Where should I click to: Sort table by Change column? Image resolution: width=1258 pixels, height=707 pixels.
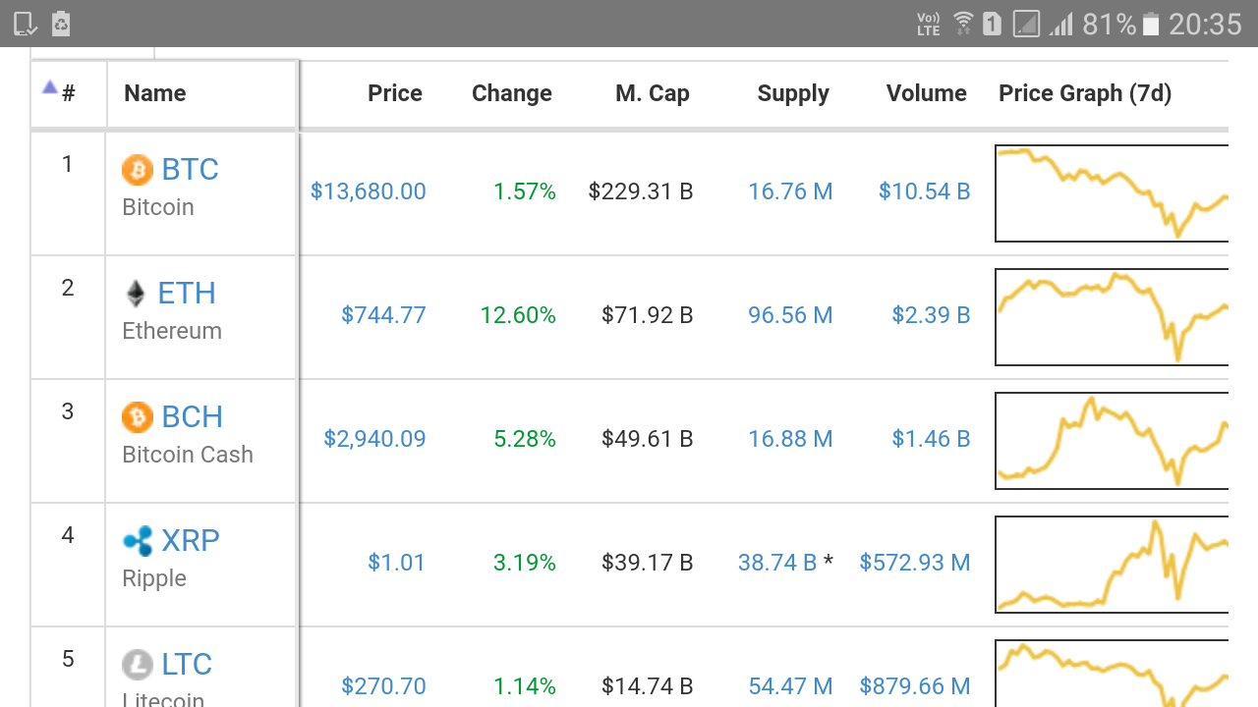512,93
